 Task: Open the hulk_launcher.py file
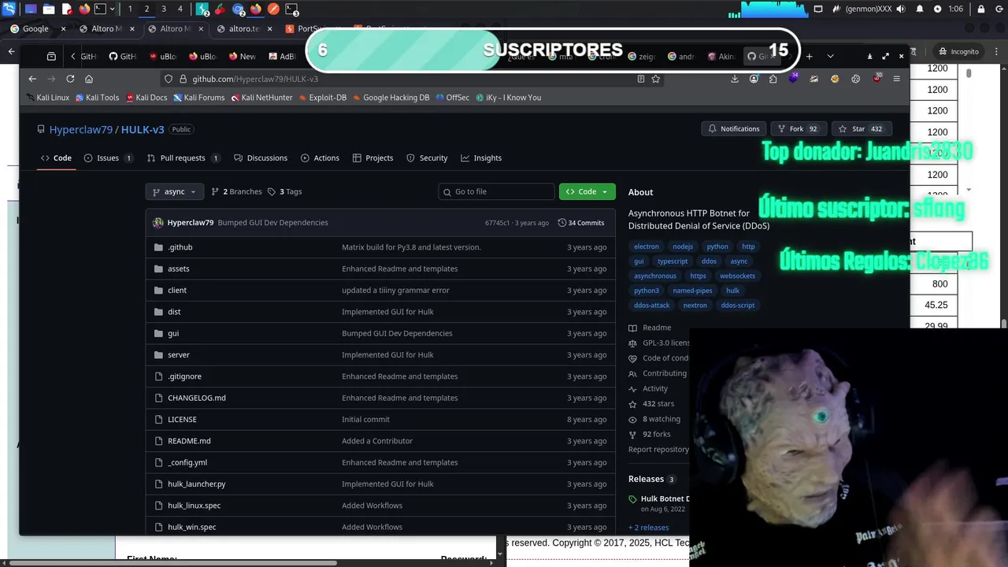pos(196,484)
